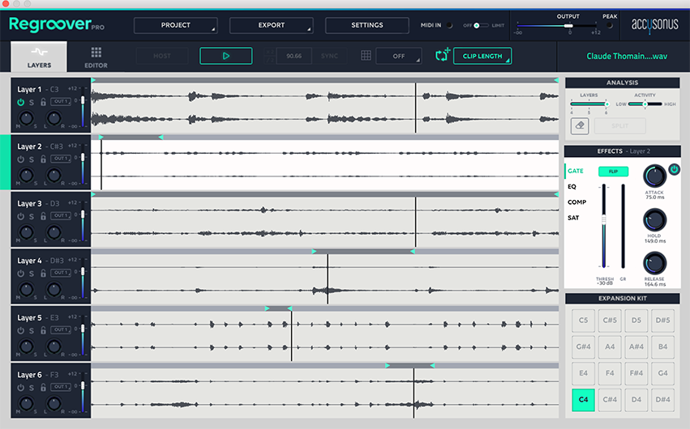690x429 pixels.
Task: Click the Claude Thomain....wav file name
Action: pyautogui.click(x=627, y=56)
